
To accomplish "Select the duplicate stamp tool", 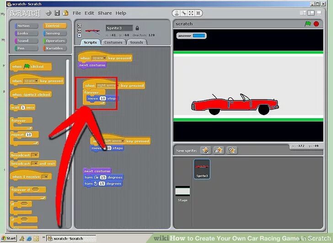I will pyautogui.click(x=177, y=13).
